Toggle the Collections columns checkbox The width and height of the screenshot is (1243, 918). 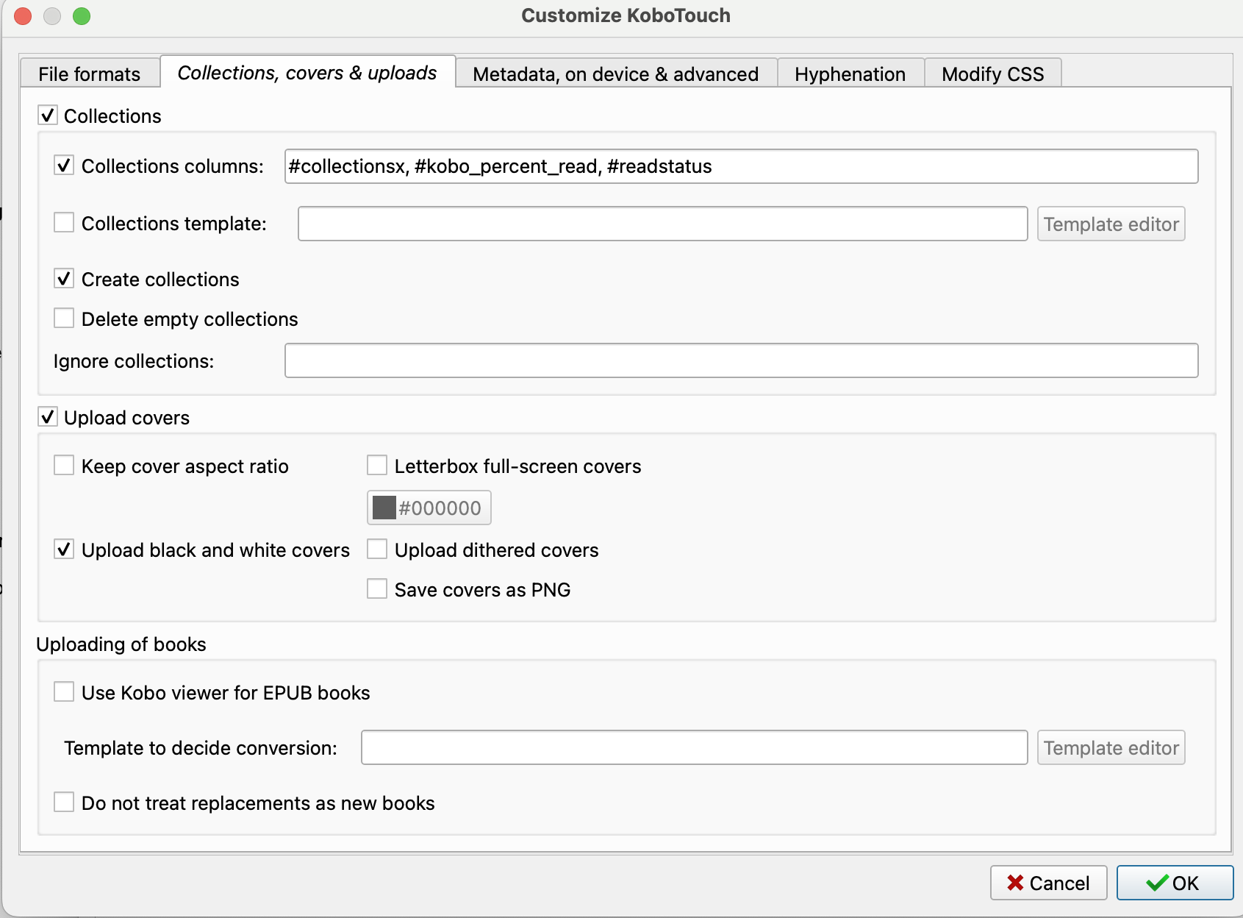[64, 166]
